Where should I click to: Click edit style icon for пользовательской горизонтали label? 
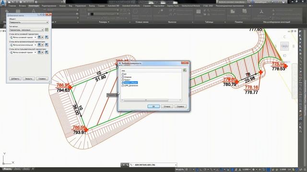click(x=39, y=52)
